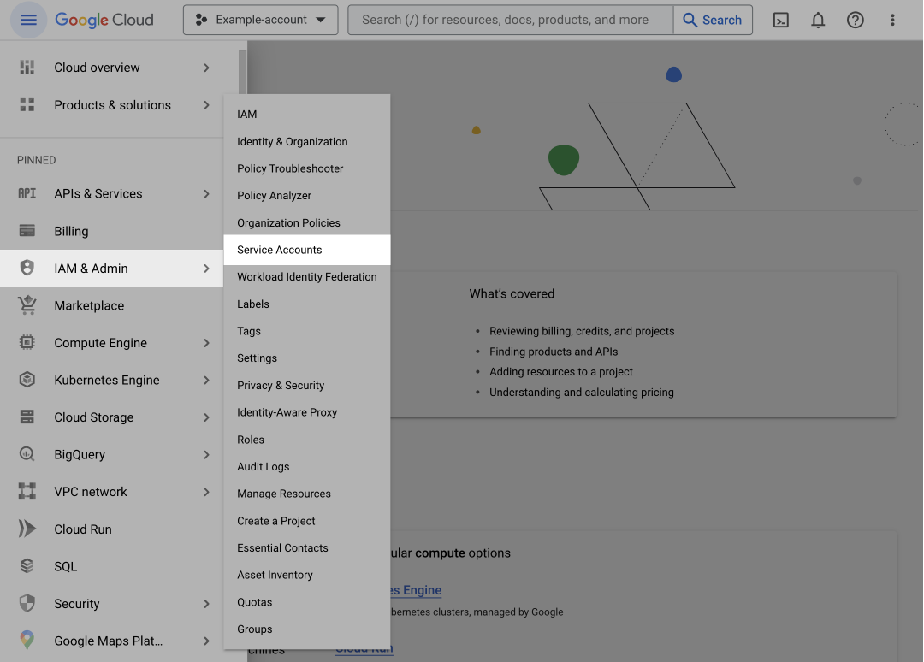Click the SQL stack icon
The height and width of the screenshot is (662, 924).
[x=27, y=566]
